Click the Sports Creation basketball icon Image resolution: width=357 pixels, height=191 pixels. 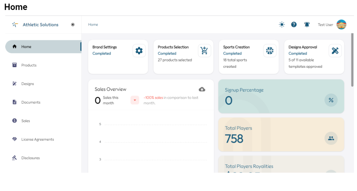pyautogui.click(x=270, y=51)
